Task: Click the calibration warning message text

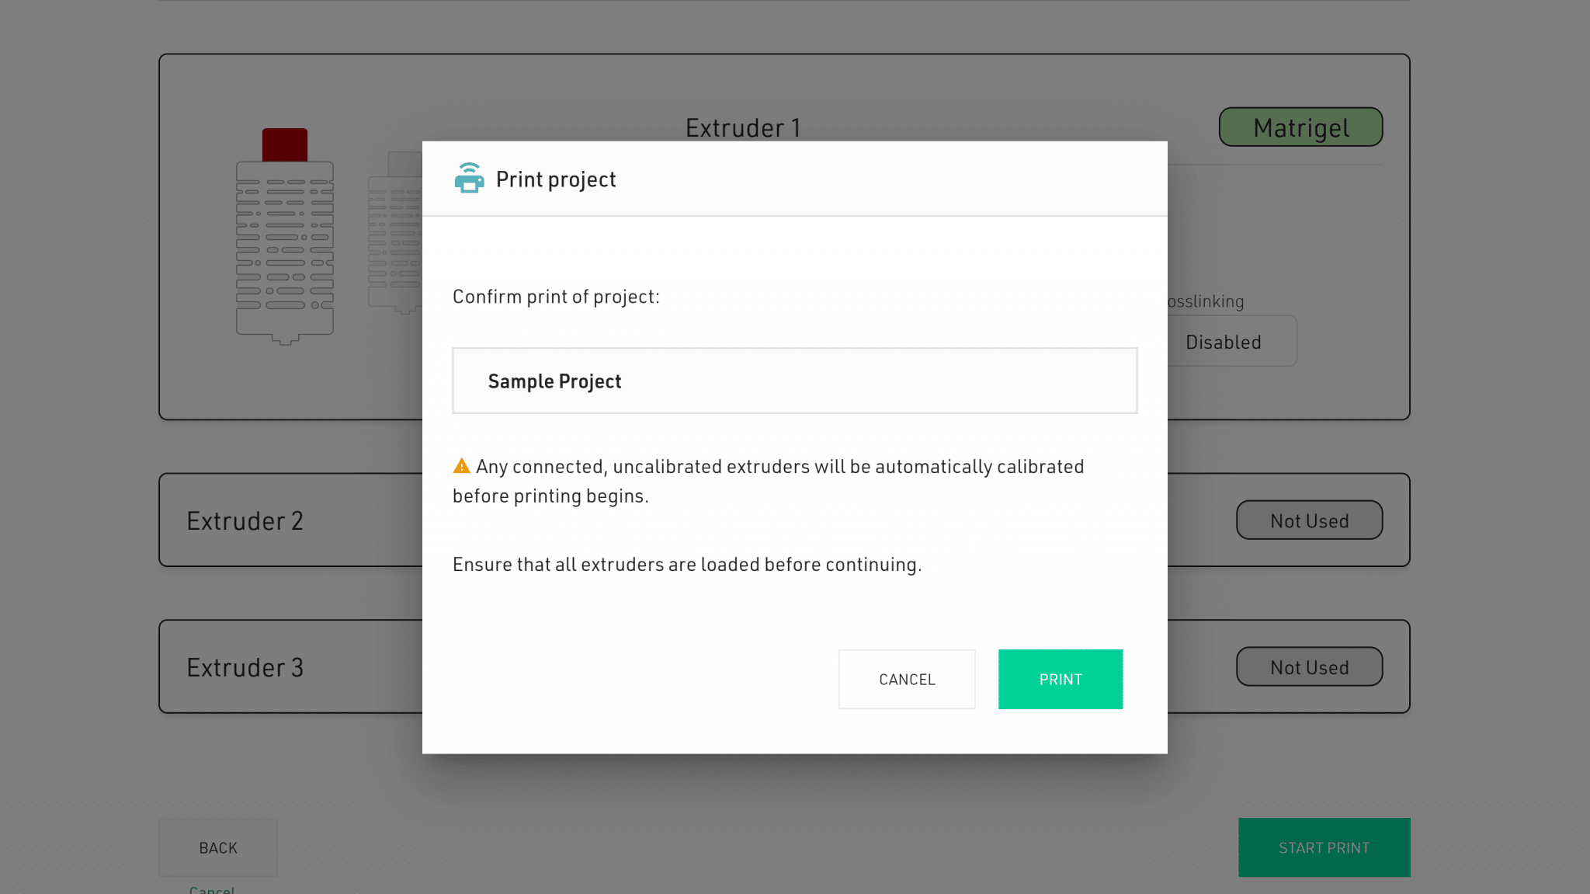Action: pyautogui.click(x=769, y=481)
